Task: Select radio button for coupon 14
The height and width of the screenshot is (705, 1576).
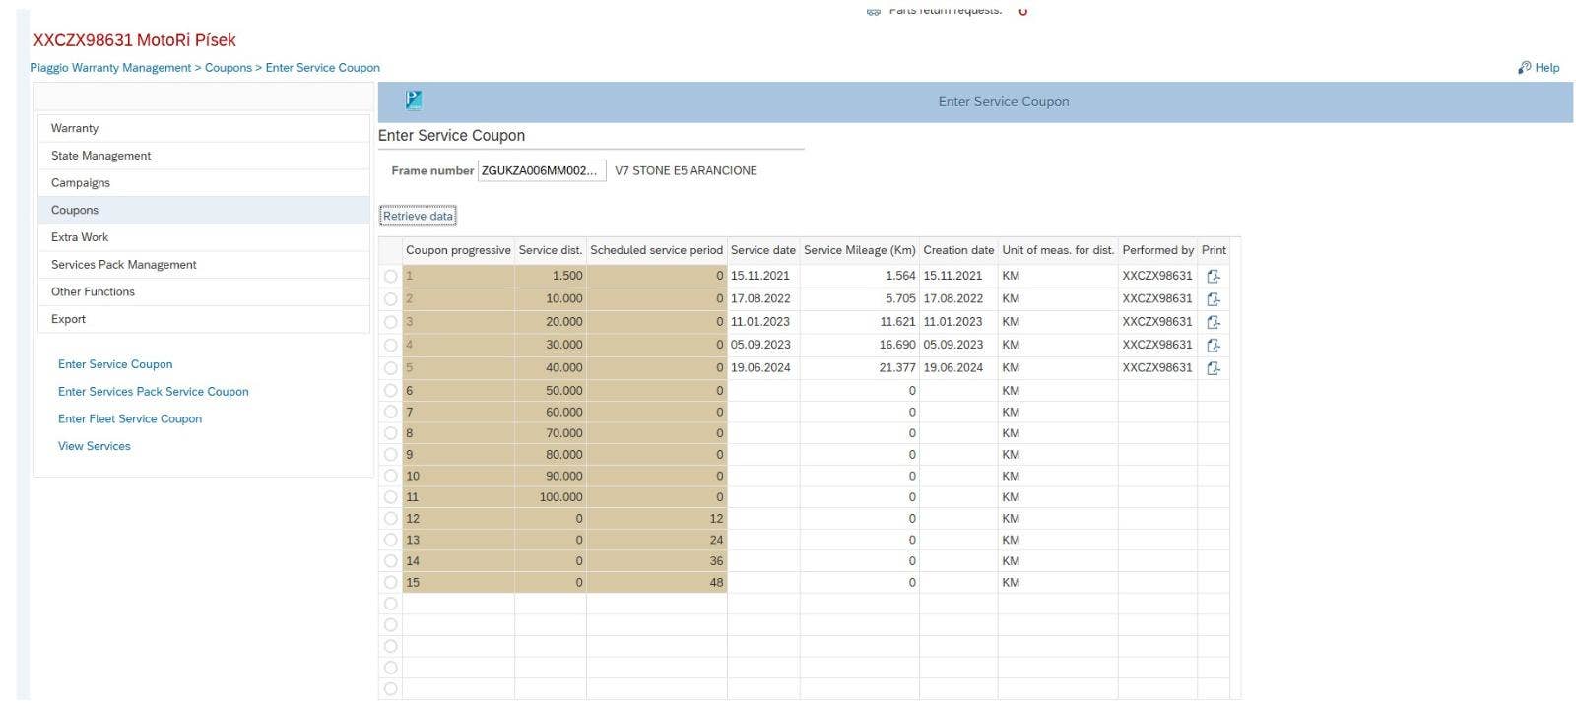Action: point(391,561)
